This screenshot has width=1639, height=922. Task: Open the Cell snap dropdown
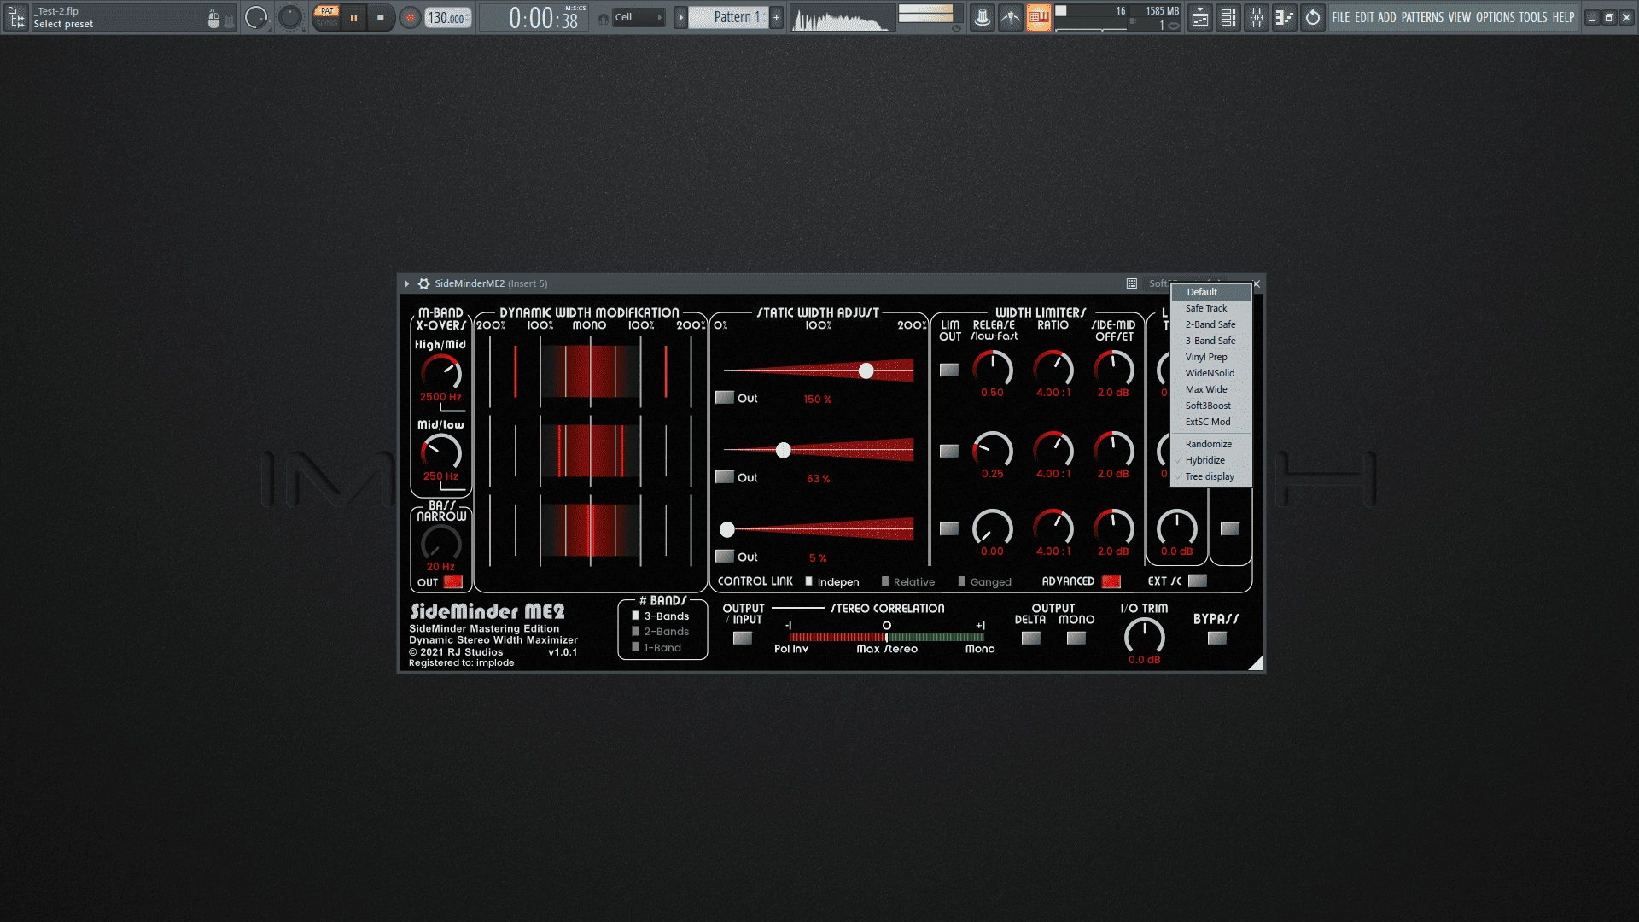click(x=638, y=17)
